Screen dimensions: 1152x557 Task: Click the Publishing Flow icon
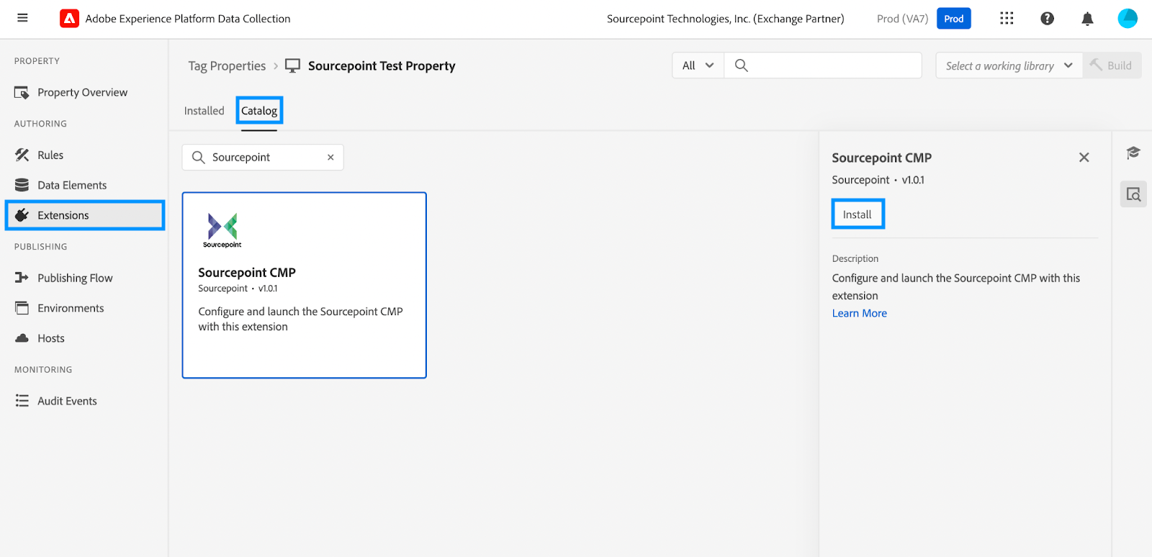click(x=22, y=278)
